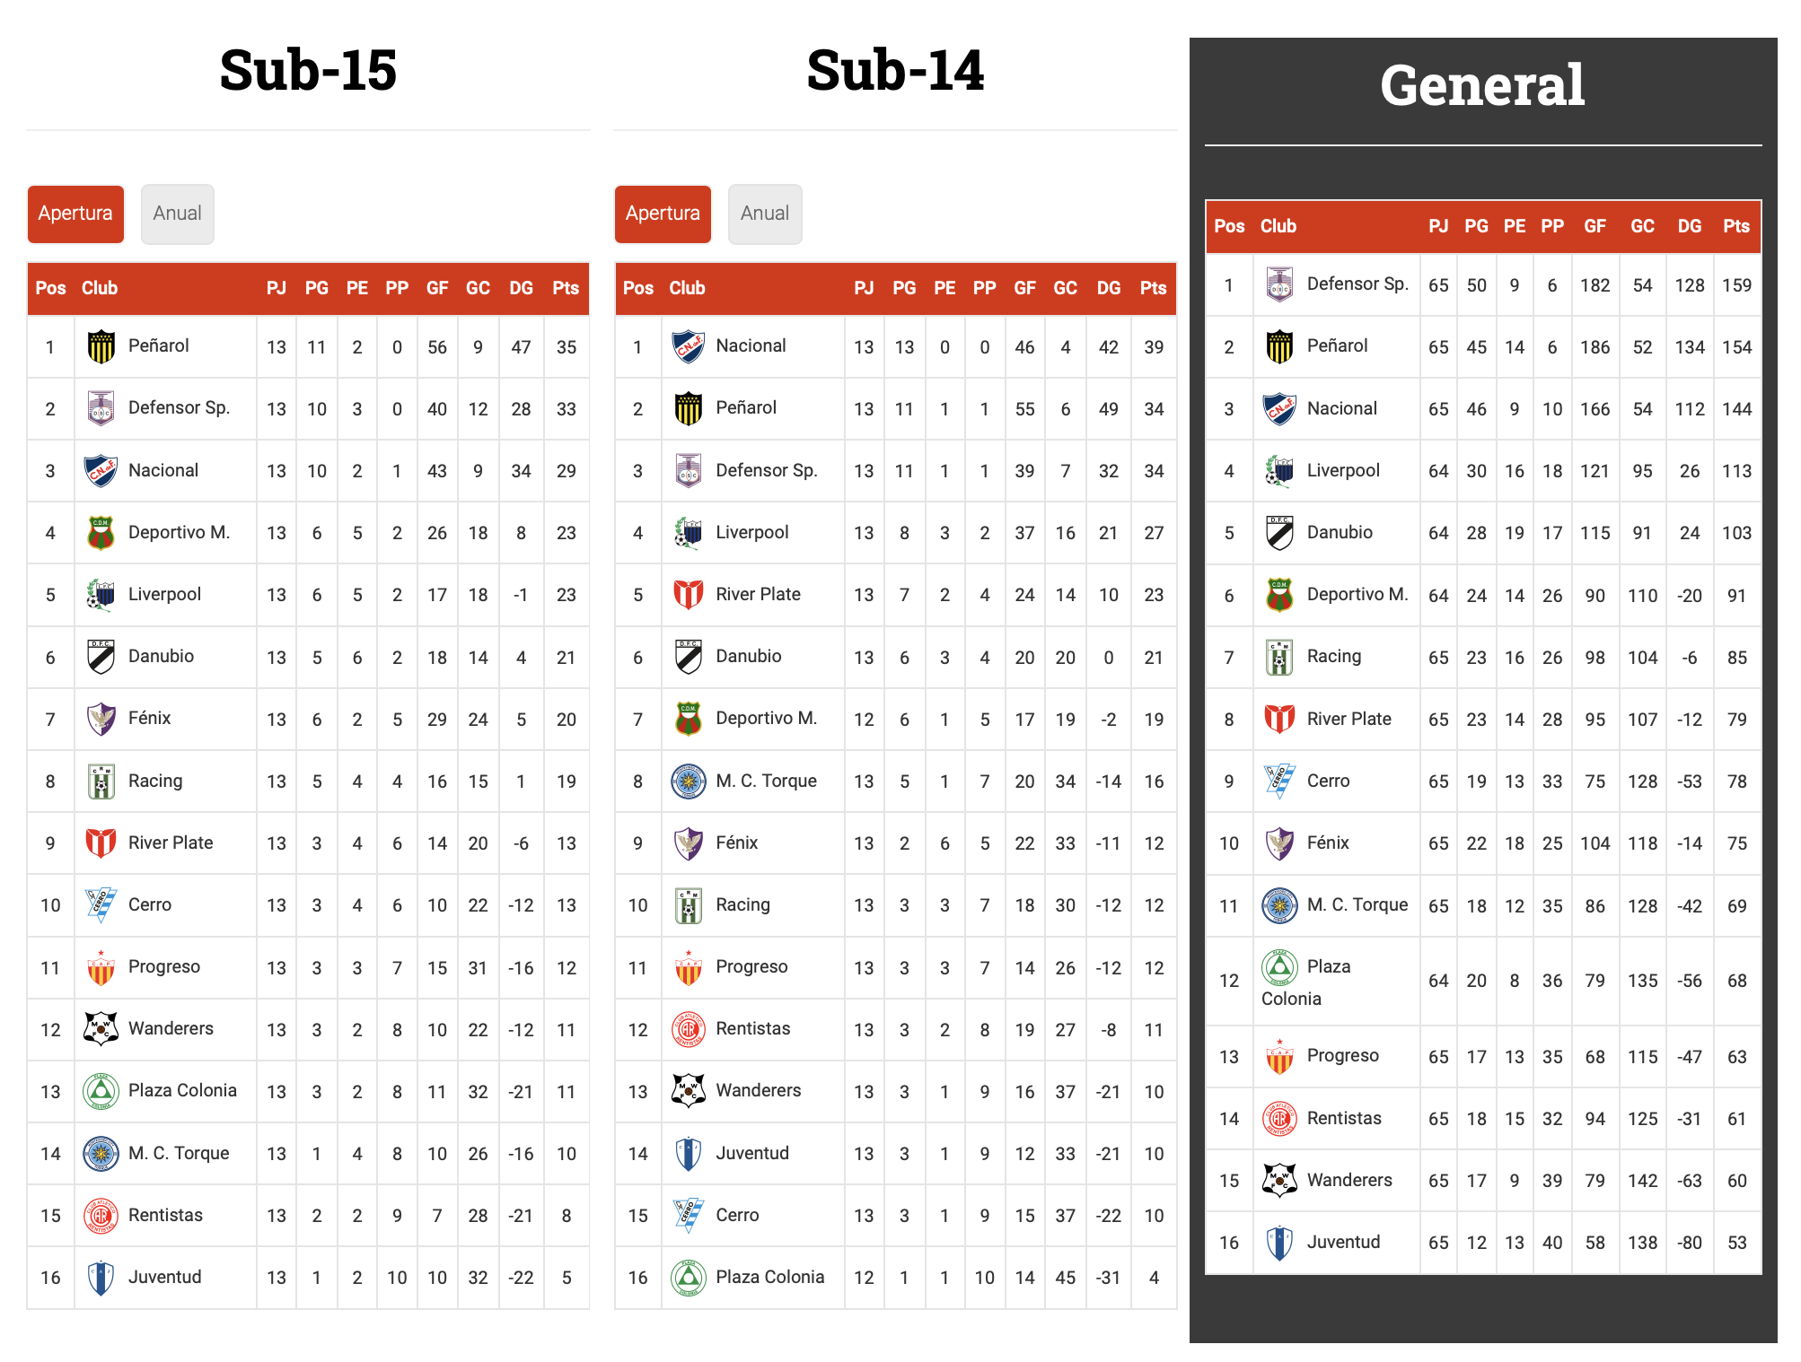Click the Juventud crest in Sub-14 table
This screenshot has height=1362, width=1801.
click(689, 1153)
